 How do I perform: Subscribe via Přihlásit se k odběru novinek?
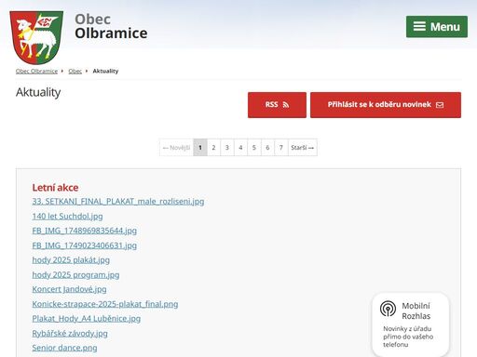pyautogui.click(x=386, y=105)
